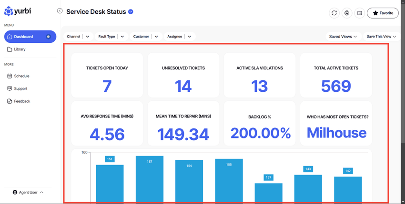Collapse the sidebar with arrow icon
Image resolution: width=405 pixels, height=204 pixels.
60,11
